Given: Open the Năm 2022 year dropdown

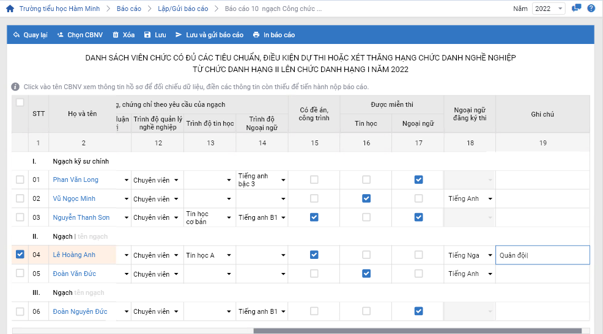Looking at the screenshot, I should click(x=549, y=9).
